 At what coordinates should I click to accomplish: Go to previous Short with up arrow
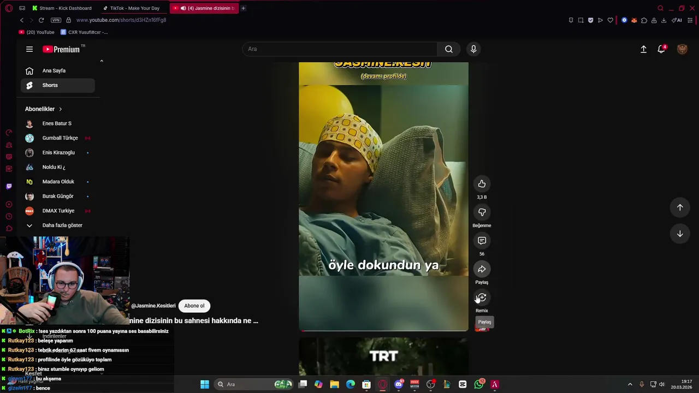click(x=680, y=207)
